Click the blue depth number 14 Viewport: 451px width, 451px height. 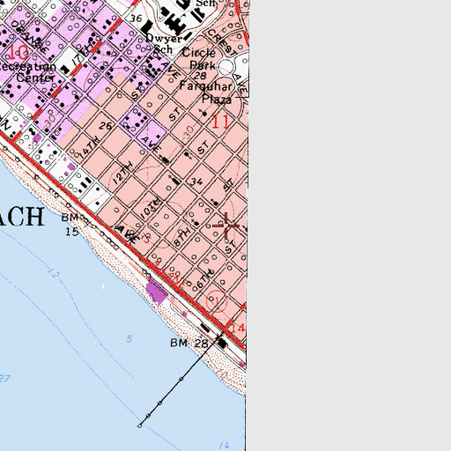(224, 445)
